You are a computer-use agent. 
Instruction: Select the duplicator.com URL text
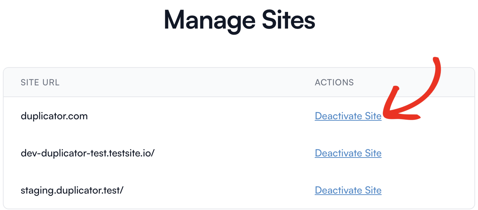pyautogui.click(x=54, y=116)
